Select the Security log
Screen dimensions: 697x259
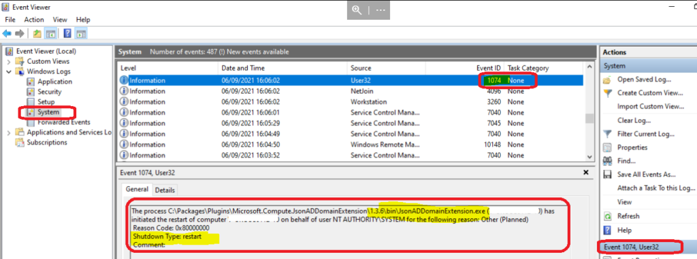point(49,92)
